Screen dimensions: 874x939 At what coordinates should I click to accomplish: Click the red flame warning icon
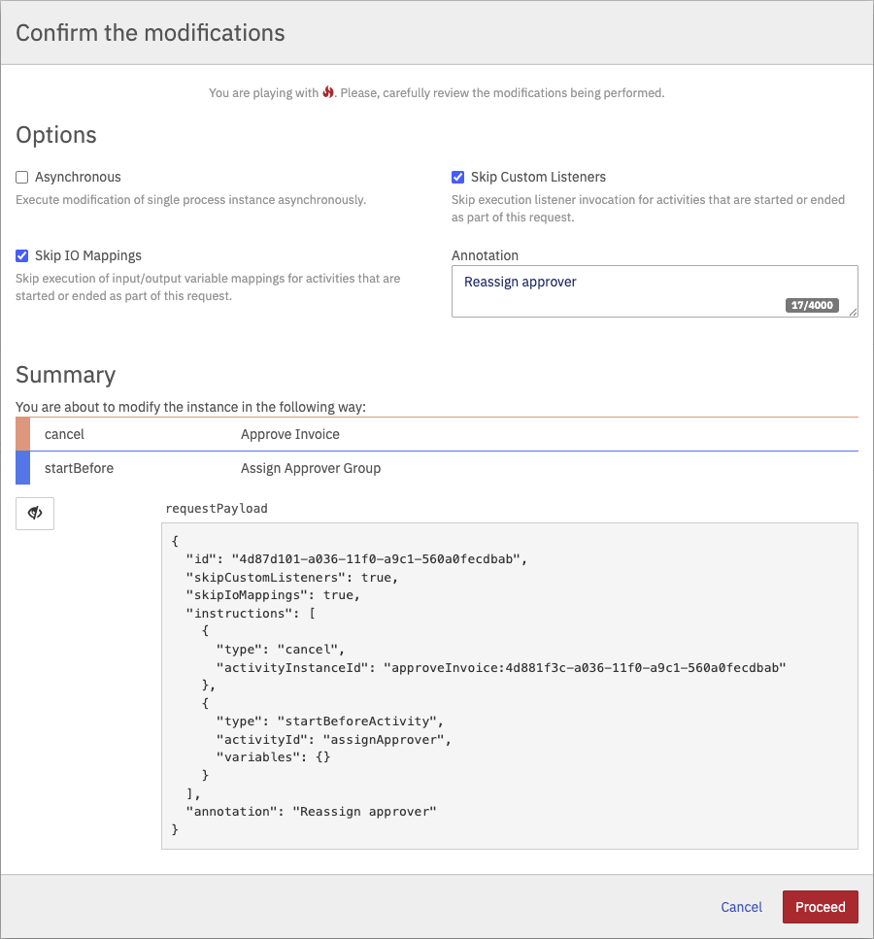tap(328, 93)
